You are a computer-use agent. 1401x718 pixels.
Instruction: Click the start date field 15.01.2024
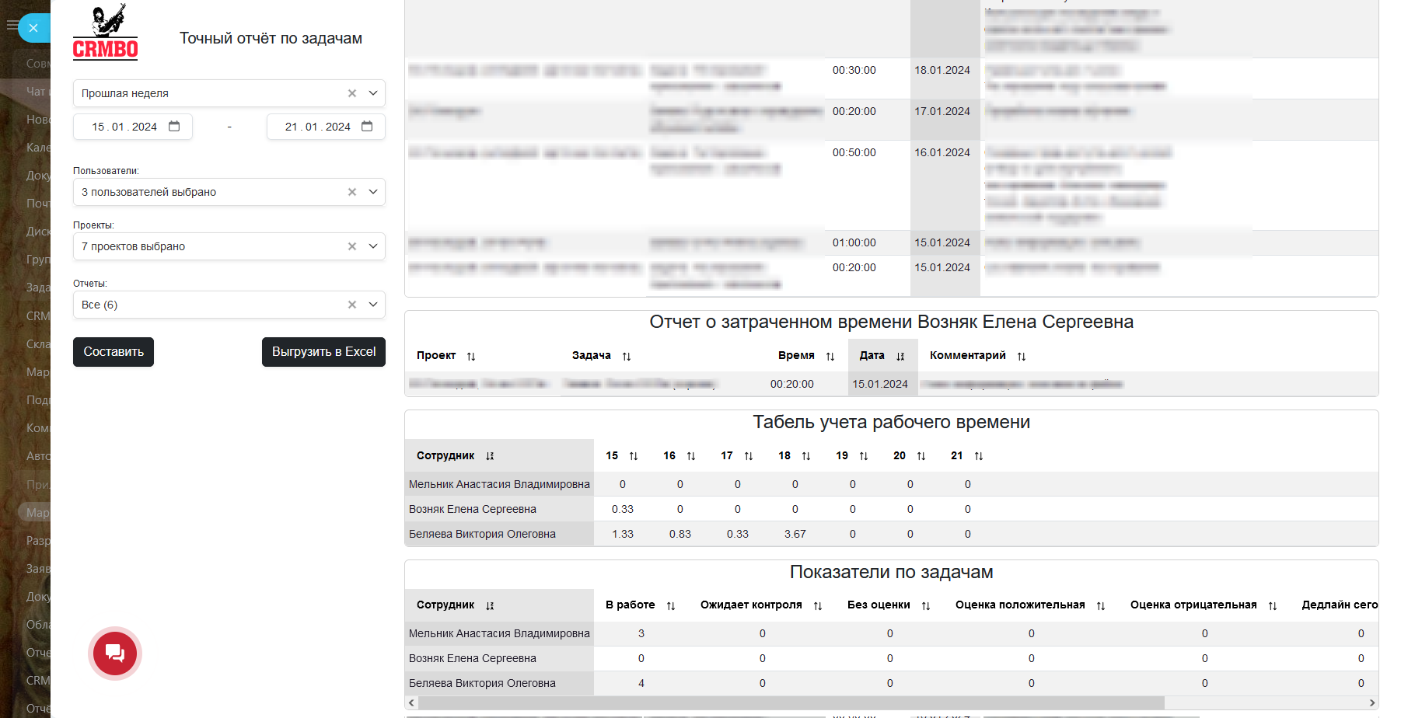tap(133, 127)
